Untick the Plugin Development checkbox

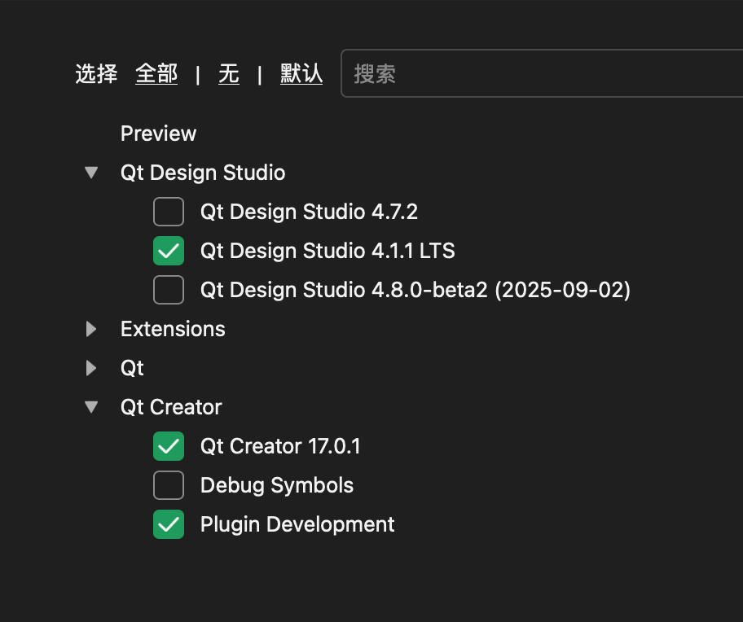point(169,524)
